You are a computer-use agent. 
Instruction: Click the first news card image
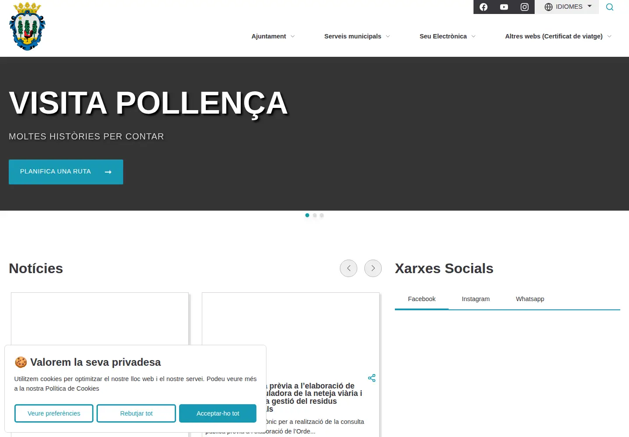click(x=100, y=319)
